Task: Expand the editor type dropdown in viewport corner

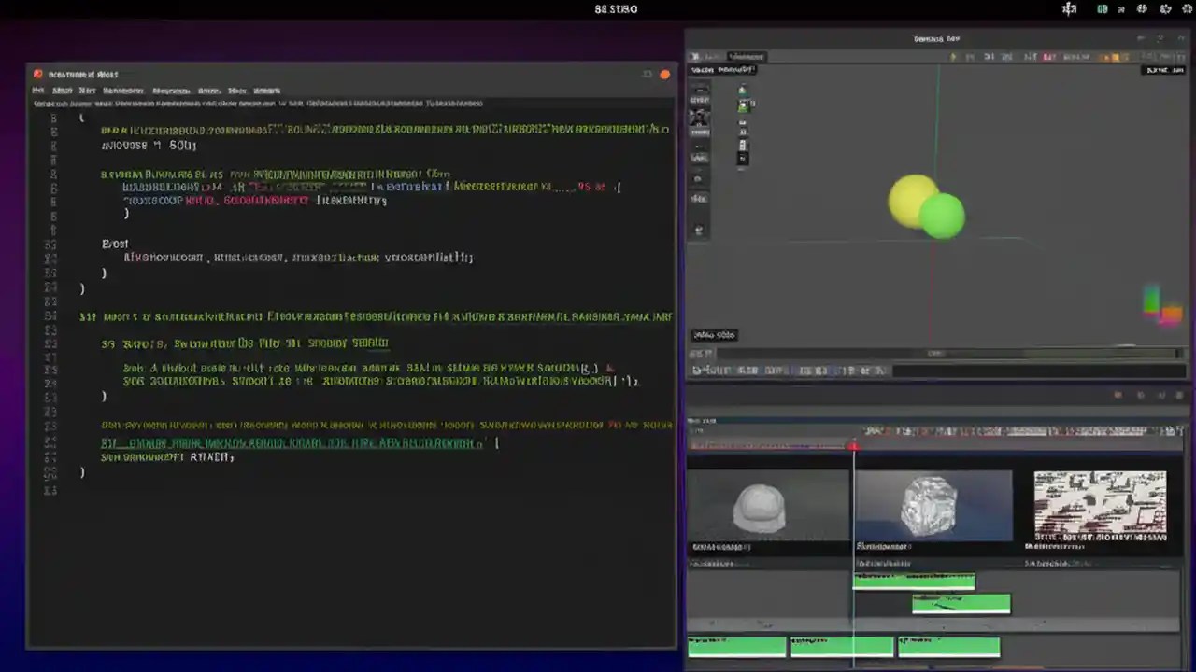Action: [x=696, y=56]
